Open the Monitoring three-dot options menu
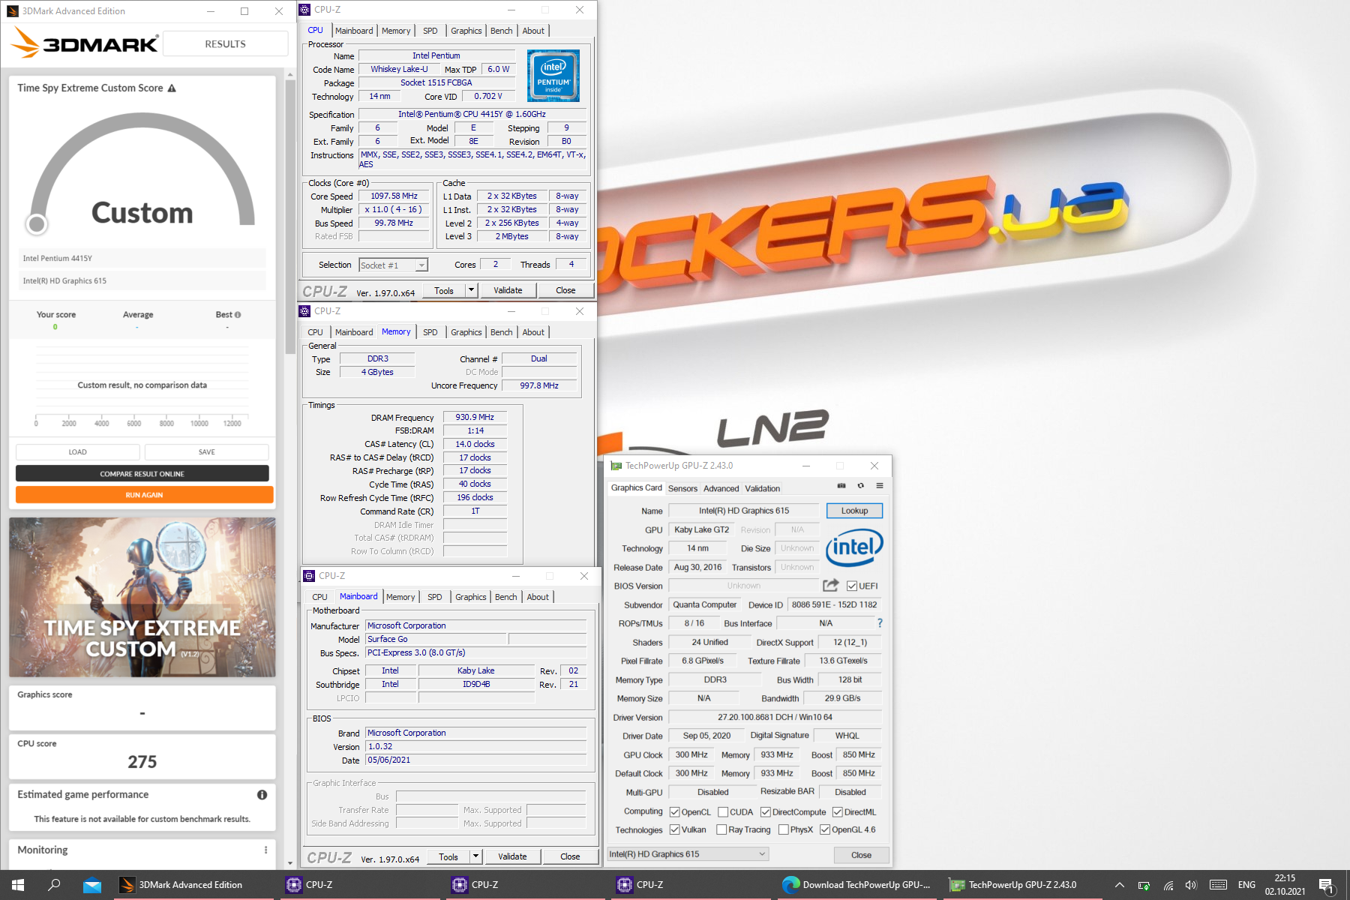 [x=265, y=850]
